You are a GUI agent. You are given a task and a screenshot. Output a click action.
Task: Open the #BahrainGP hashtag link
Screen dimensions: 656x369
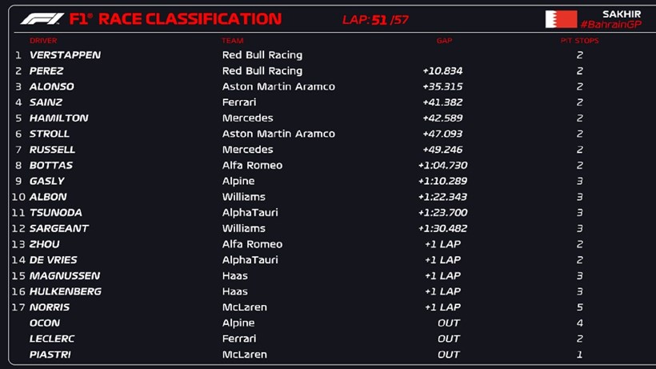(611, 25)
